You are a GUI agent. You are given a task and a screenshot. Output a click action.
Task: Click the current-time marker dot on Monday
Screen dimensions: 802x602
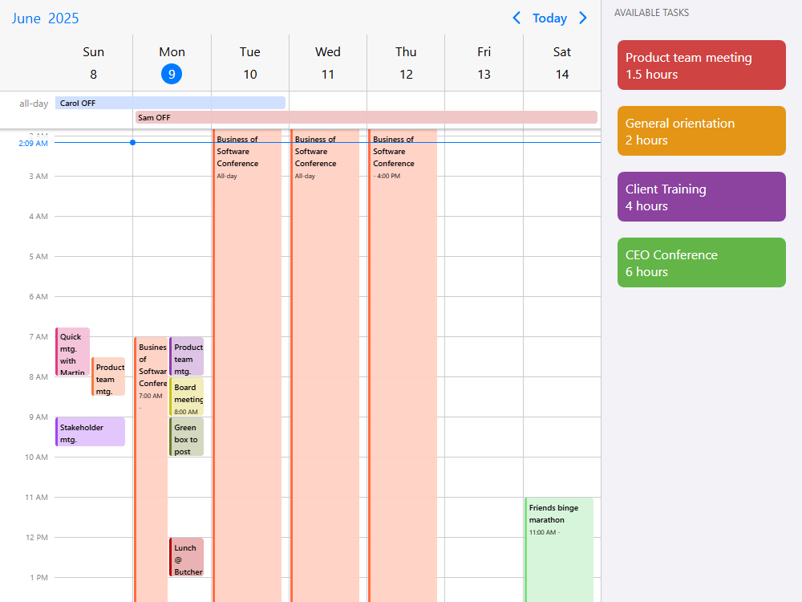[133, 142]
